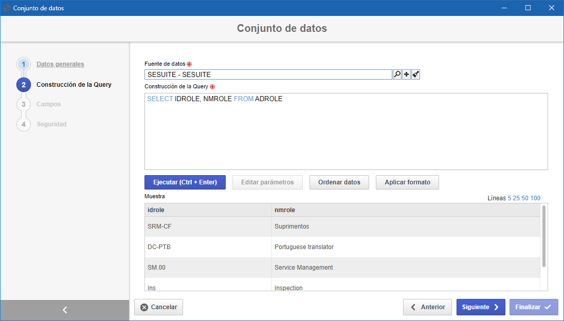Click Editar parámetros button
The image size is (564, 321).
pos(267,182)
